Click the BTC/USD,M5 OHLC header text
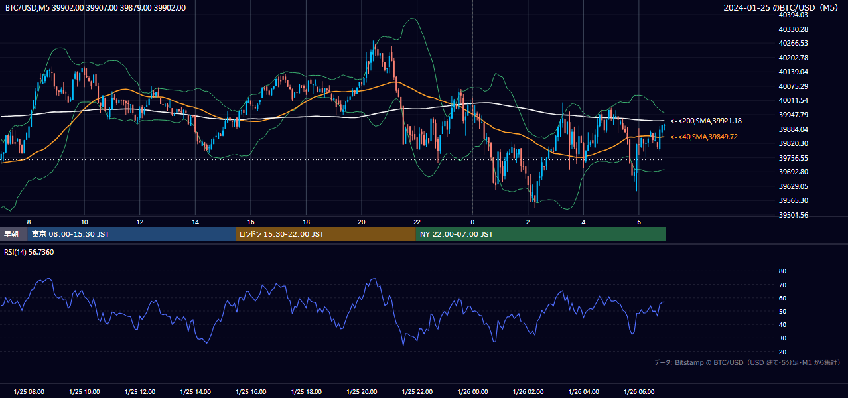The height and width of the screenshot is (398, 848). tap(96, 8)
